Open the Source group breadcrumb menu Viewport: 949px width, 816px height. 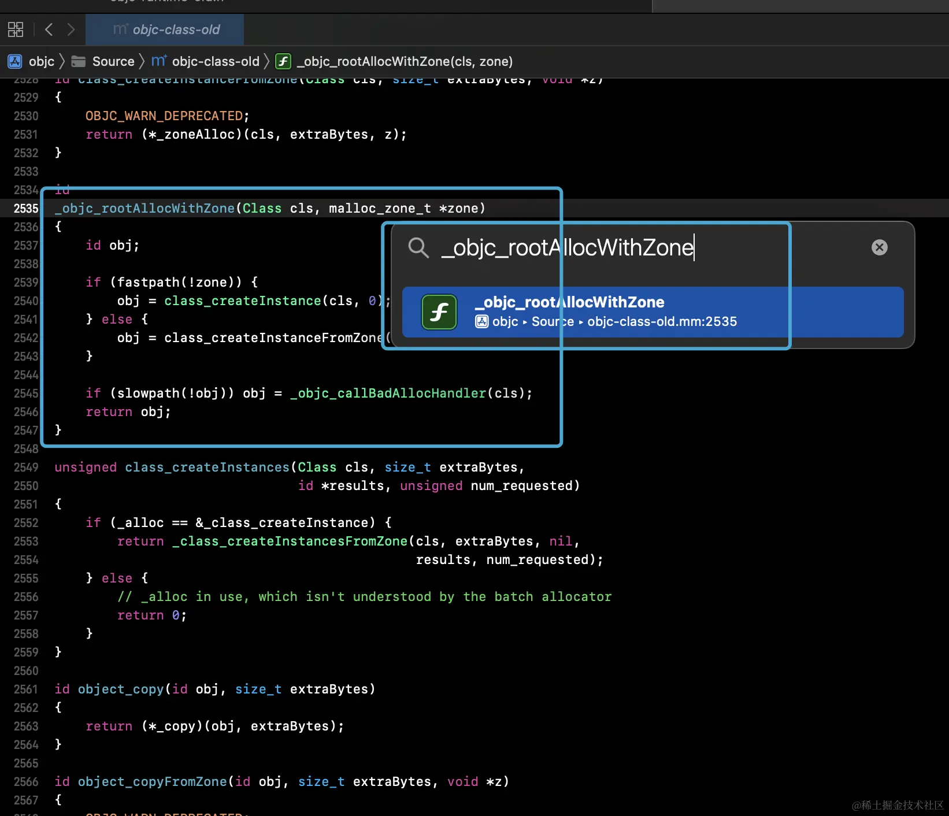[x=113, y=61]
